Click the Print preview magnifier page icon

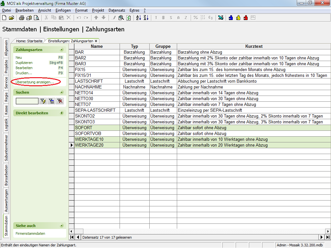(37, 18)
